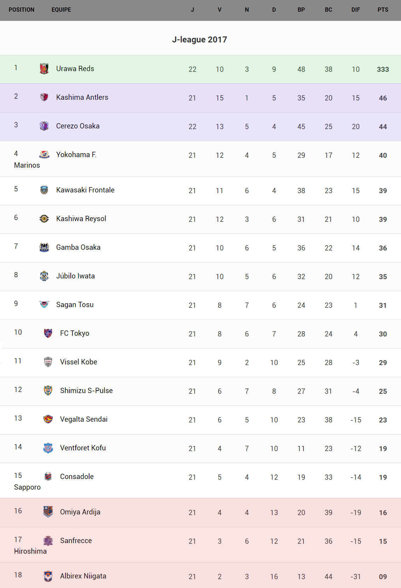Click the EQUIPE column header
401x588 pixels.
coord(61,10)
